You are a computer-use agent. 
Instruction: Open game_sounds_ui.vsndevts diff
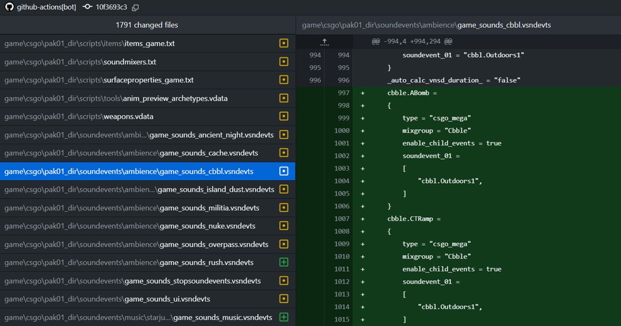click(x=147, y=299)
